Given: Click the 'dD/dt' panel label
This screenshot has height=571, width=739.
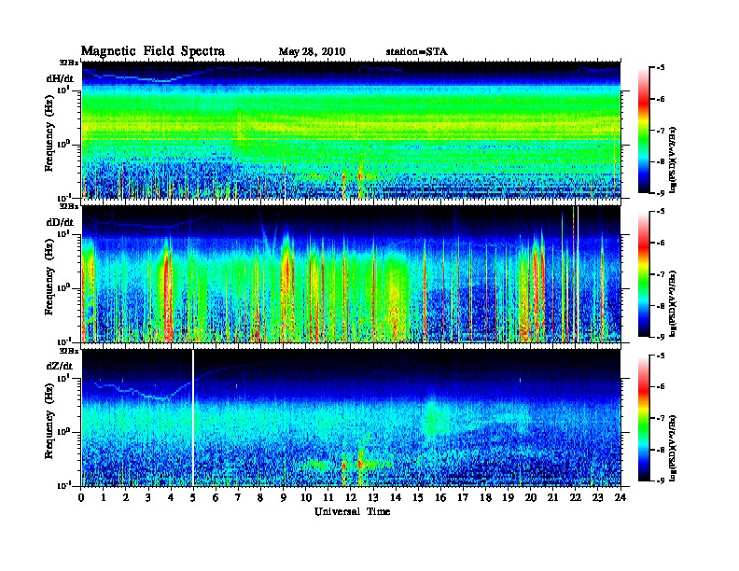Looking at the screenshot, I should [x=60, y=222].
